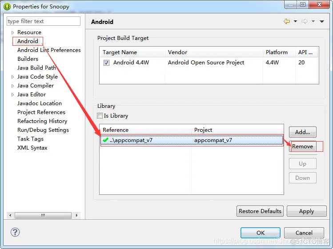The height and width of the screenshot is (249, 333).
Task: Select Task Tags entry
Action: click(x=30, y=139)
